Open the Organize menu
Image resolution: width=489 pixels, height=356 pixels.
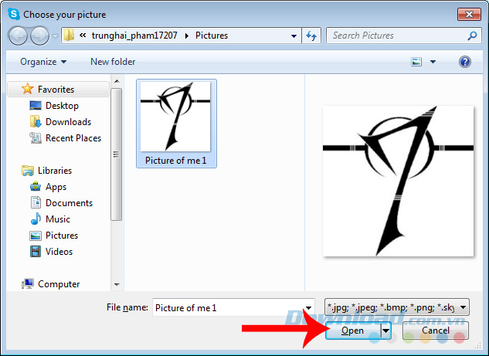[x=43, y=62]
